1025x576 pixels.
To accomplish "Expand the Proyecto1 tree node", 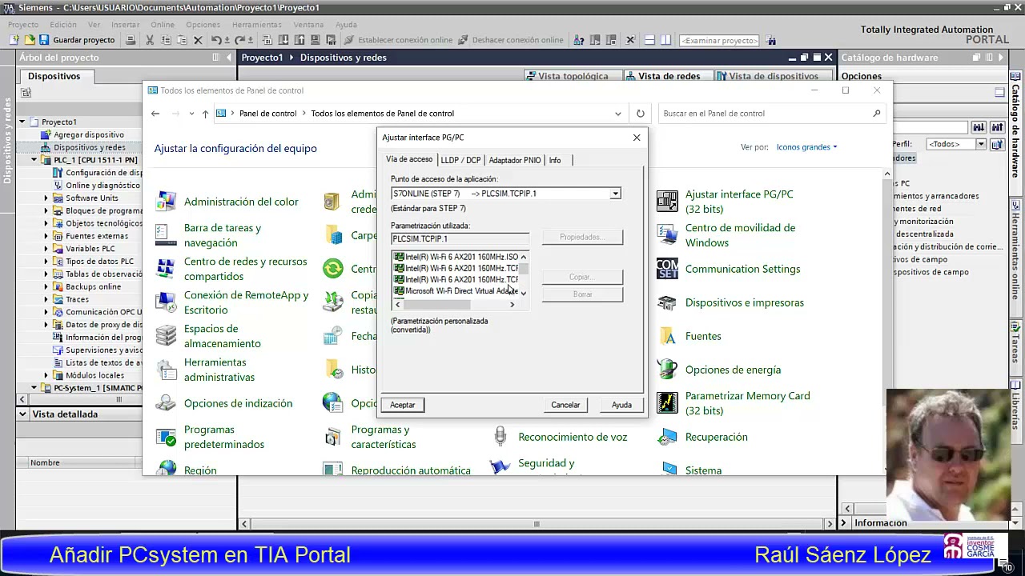I will (x=22, y=122).
